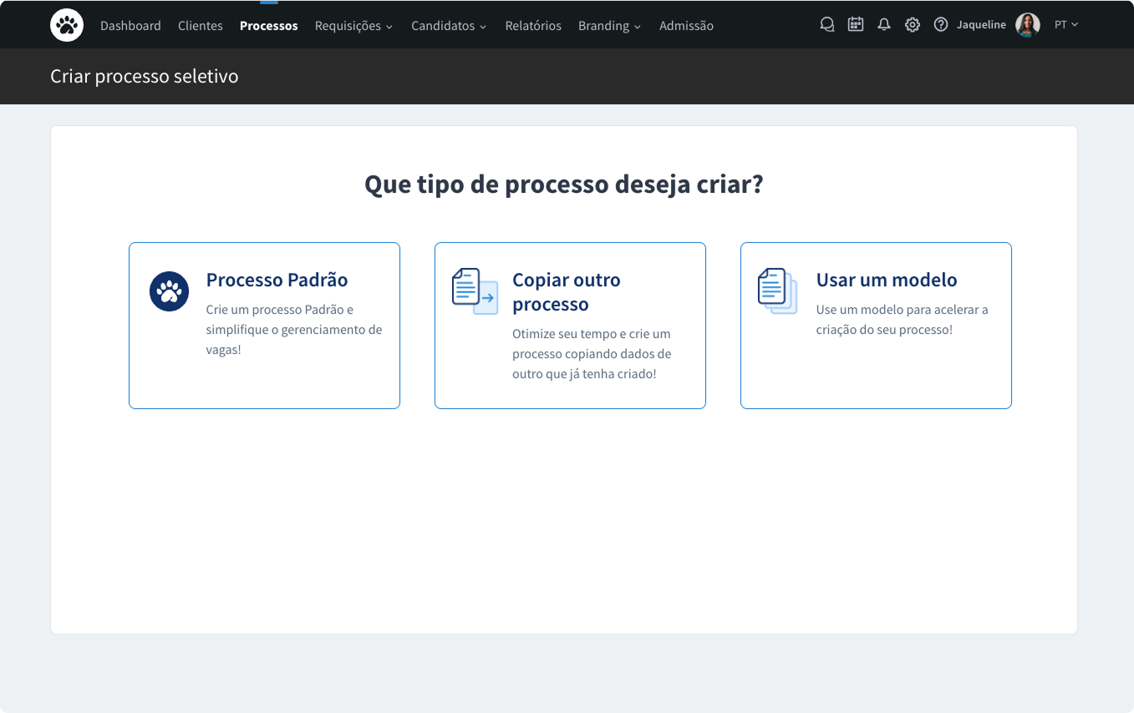
Task: Open the Requisições dropdown menu
Action: [353, 26]
